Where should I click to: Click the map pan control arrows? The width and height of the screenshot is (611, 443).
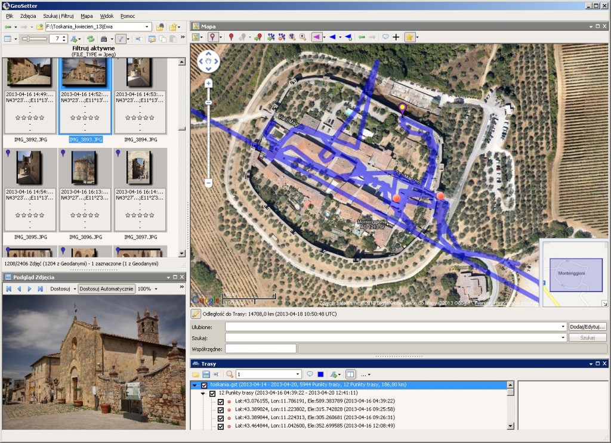208,61
